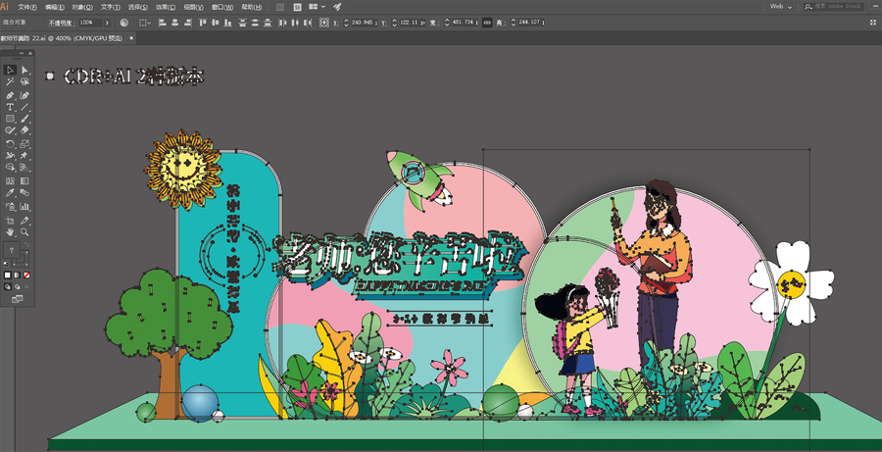Select the Symbol Sprayer tool
This screenshot has width=882, height=452.
[10, 206]
